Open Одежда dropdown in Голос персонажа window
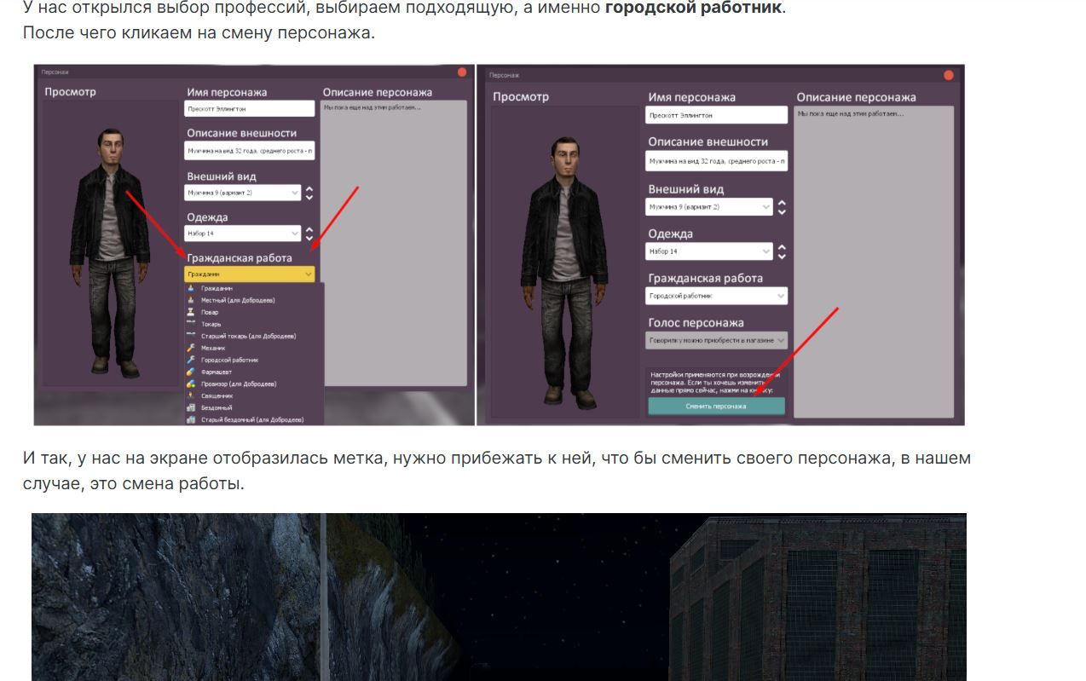Screen dimensions: 1086x681 click(709, 251)
